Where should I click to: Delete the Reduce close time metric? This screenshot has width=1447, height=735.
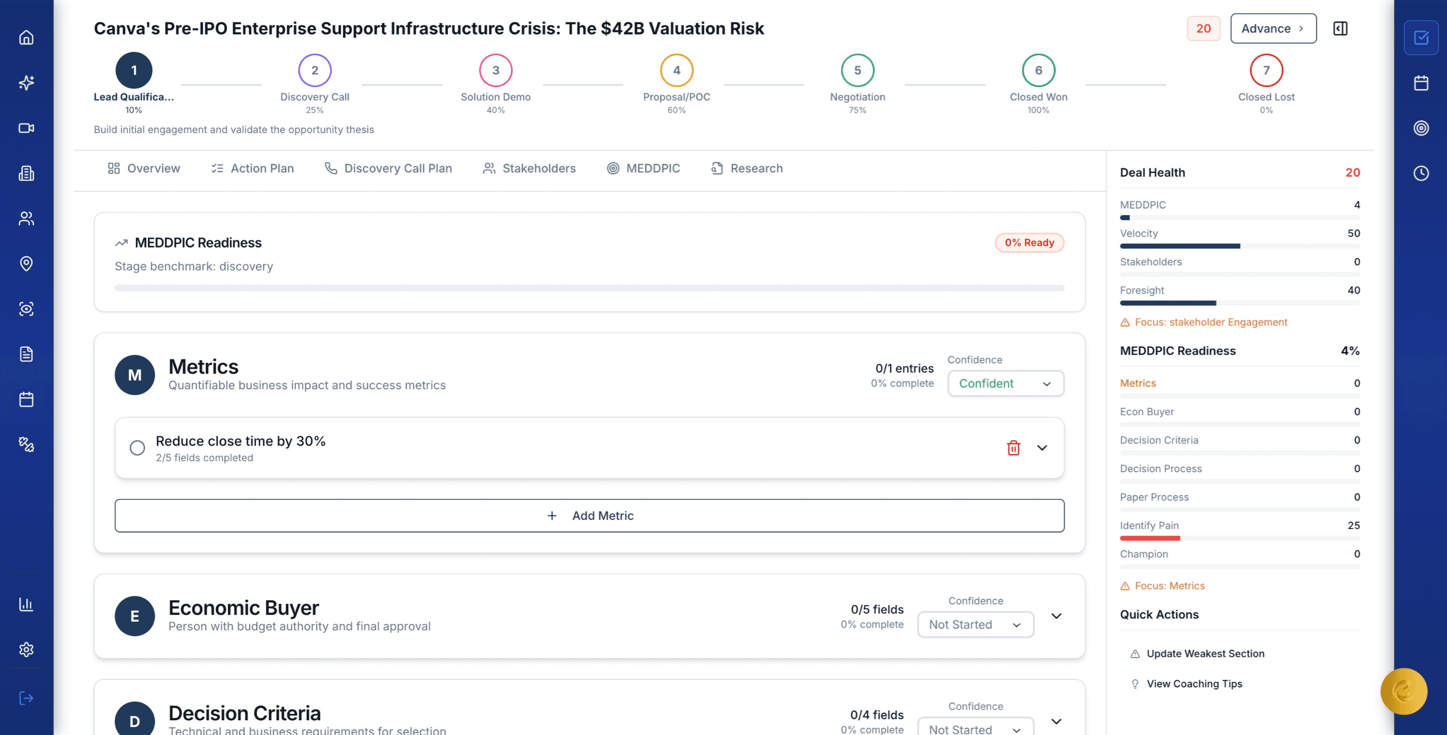coord(1013,447)
